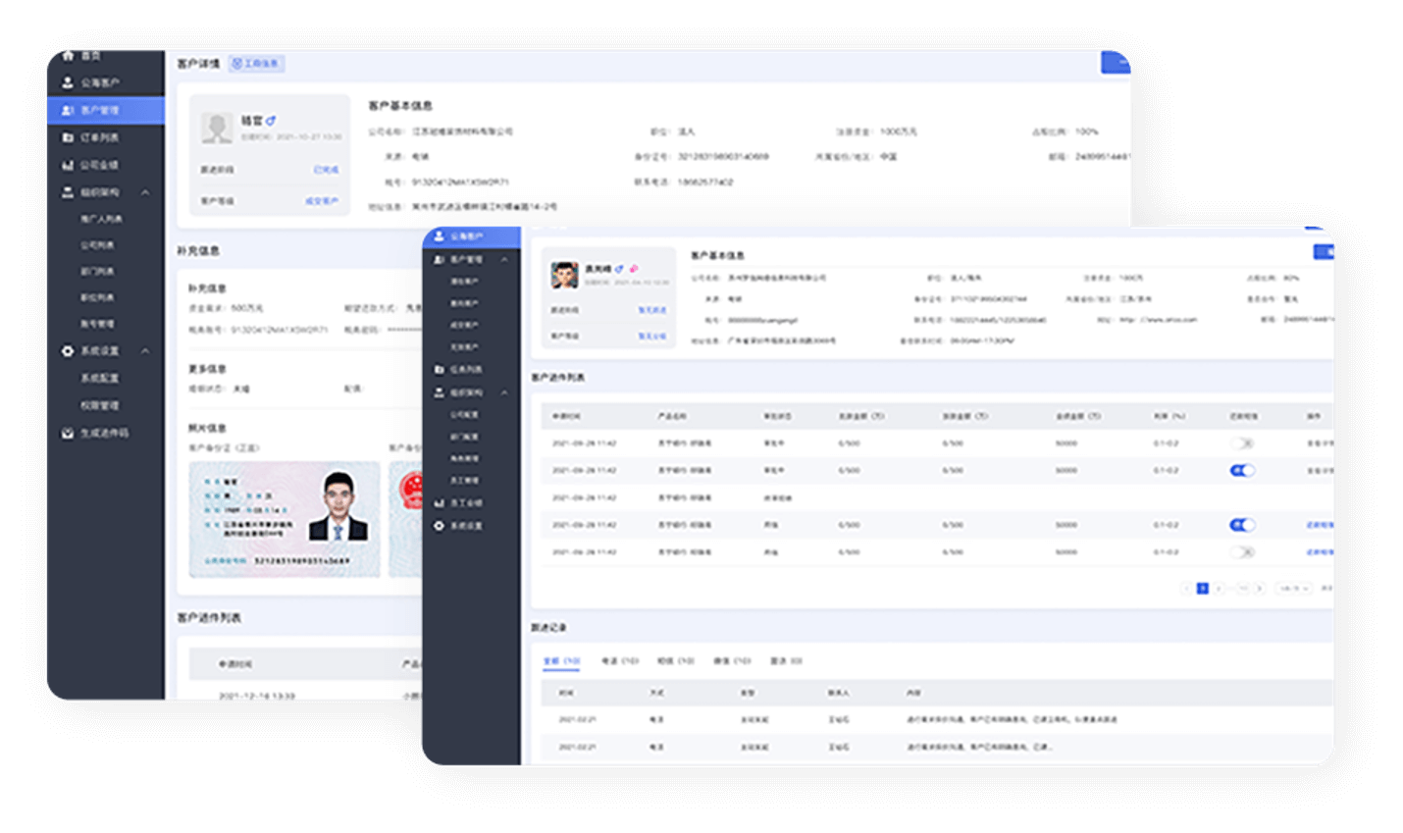Open 部门列表 in back window sidebar

pyautogui.click(x=97, y=272)
